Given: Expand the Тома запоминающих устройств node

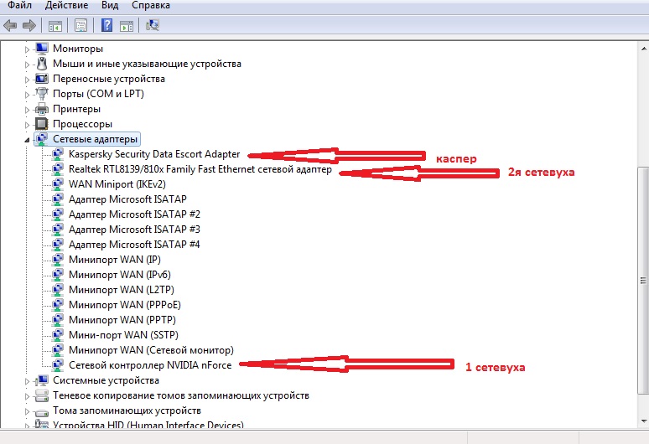Looking at the screenshot, I should point(27,411).
